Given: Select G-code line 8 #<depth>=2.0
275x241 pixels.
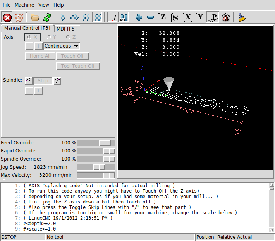Looking at the screenshot, I should 40,224.
